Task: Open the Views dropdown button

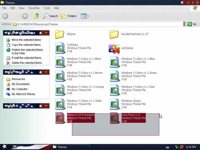Action: coord(85,16)
